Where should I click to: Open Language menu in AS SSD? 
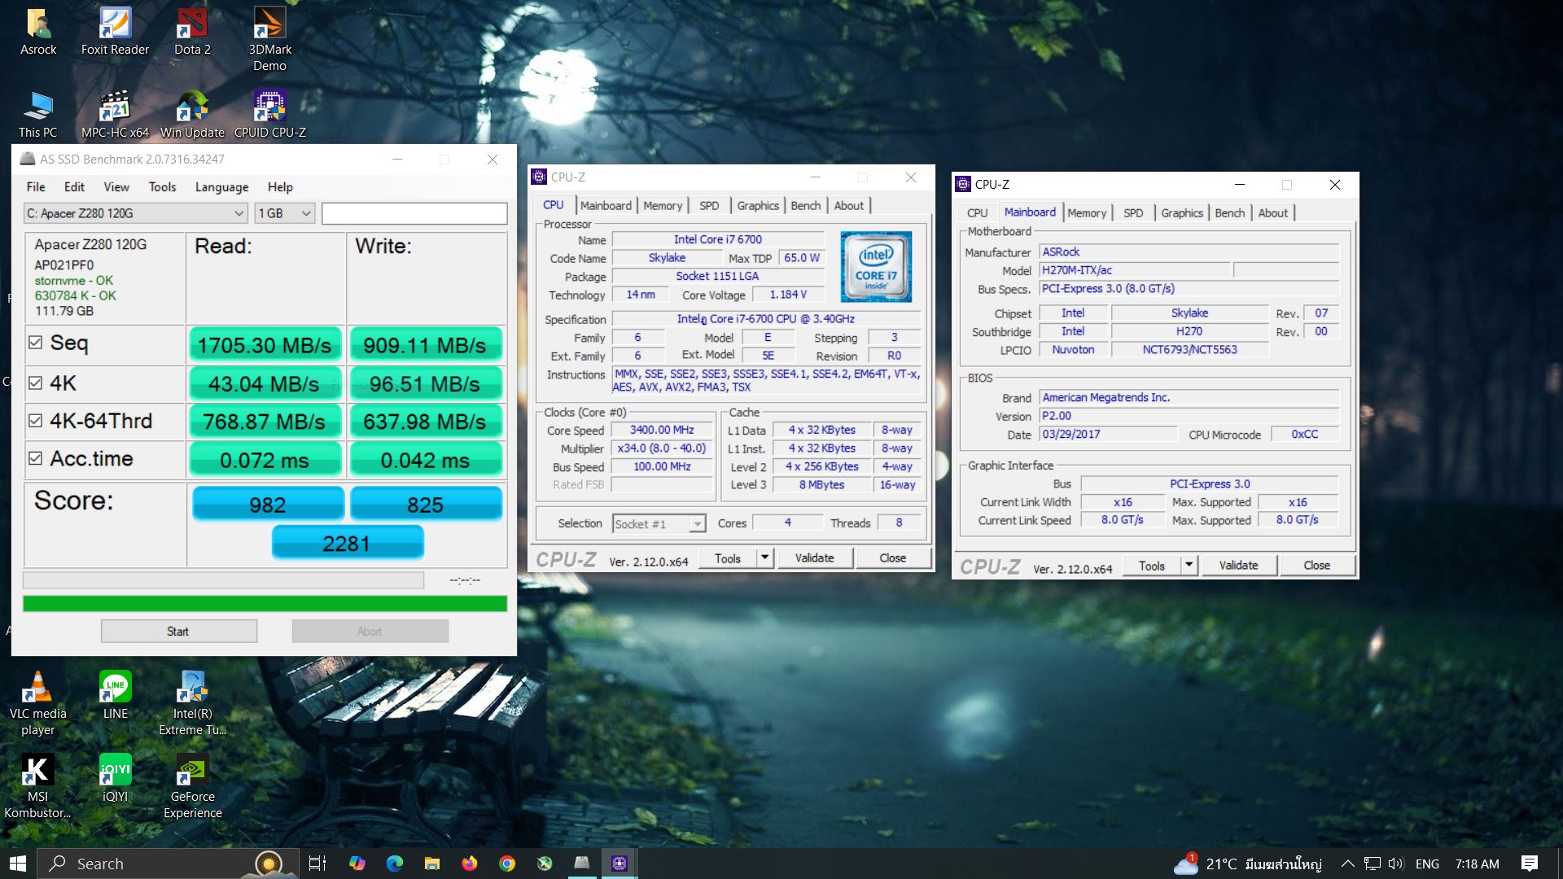[x=221, y=186]
